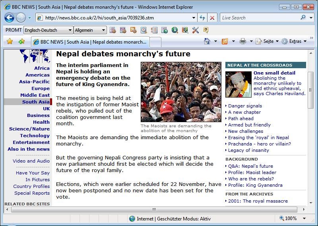This screenshot has height=226, width=318.
Task: Open the Allgemein topic dropdown
Action: (90, 30)
